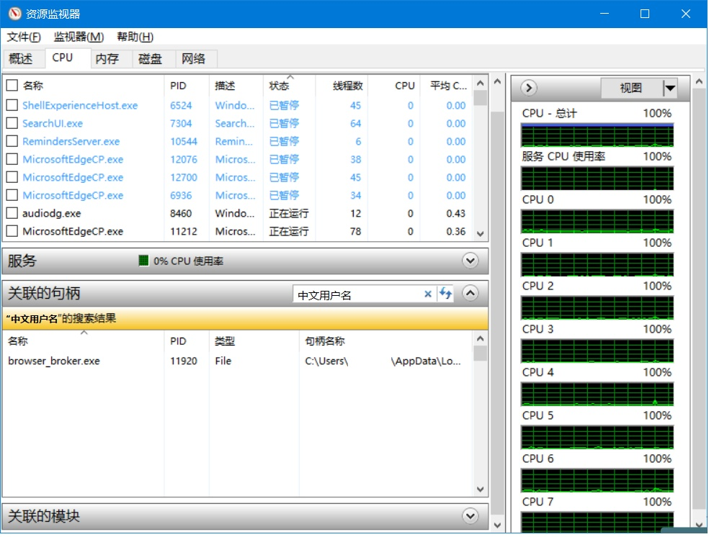Check the MicrosoftEdgeCP.exe PID 12076 box
Image resolution: width=709 pixels, height=537 pixels.
pyautogui.click(x=12, y=159)
